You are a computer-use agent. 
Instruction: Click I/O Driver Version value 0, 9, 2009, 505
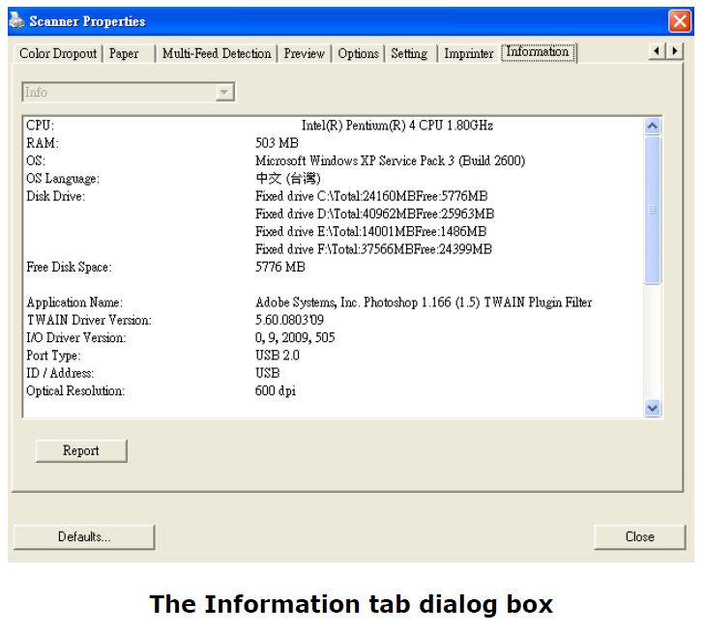click(x=295, y=338)
